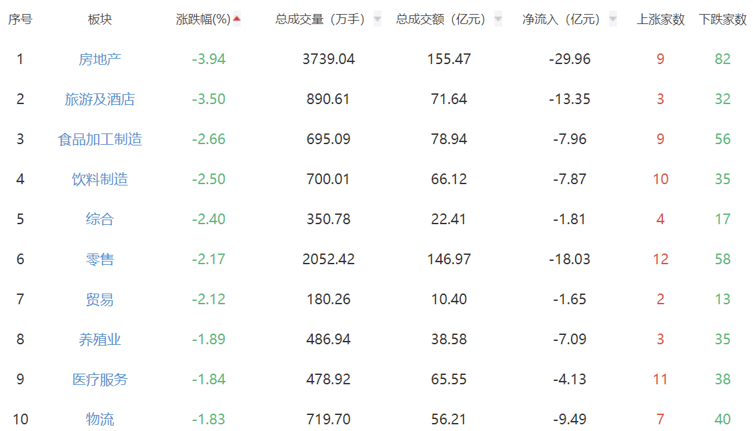Click the 板块 column header
753x431 pixels.
[x=100, y=19]
